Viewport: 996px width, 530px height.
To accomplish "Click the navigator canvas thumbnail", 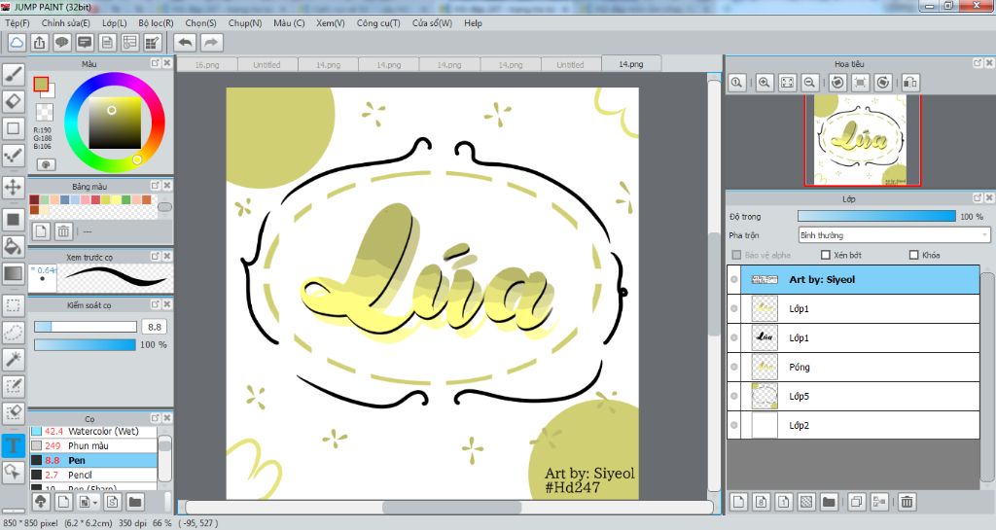I will [861, 140].
